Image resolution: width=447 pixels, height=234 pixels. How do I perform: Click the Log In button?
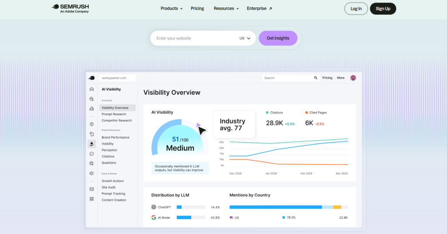pyautogui.click(x=356, y=9)
